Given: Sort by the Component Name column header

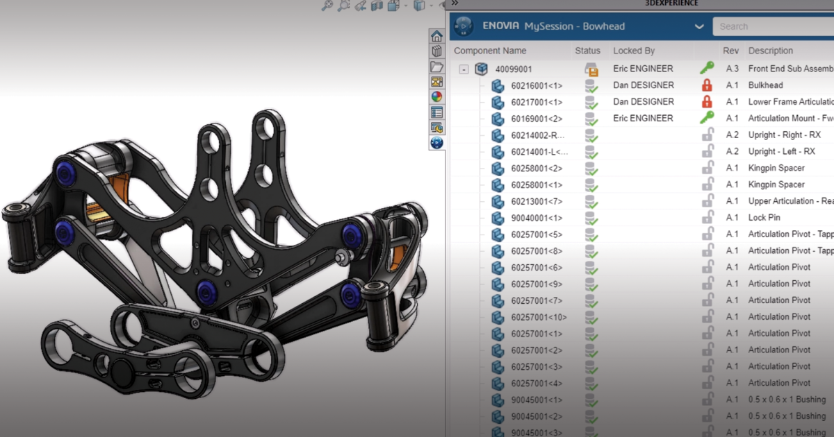Looking at the screenshot, I should click(490, 51).
